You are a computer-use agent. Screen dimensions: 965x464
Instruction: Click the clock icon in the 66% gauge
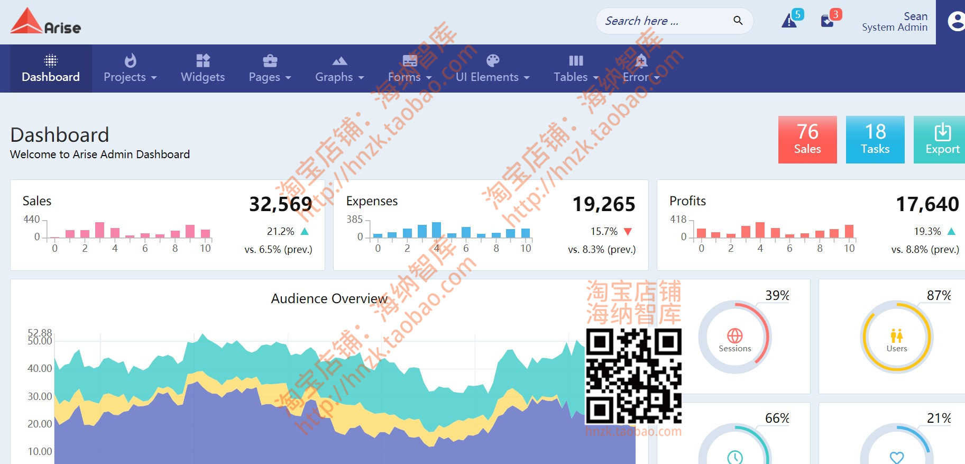[735, 457]
